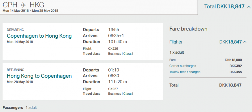
Task: Click the Flights label in Fare breakdown
Action: tap(176, 42)
